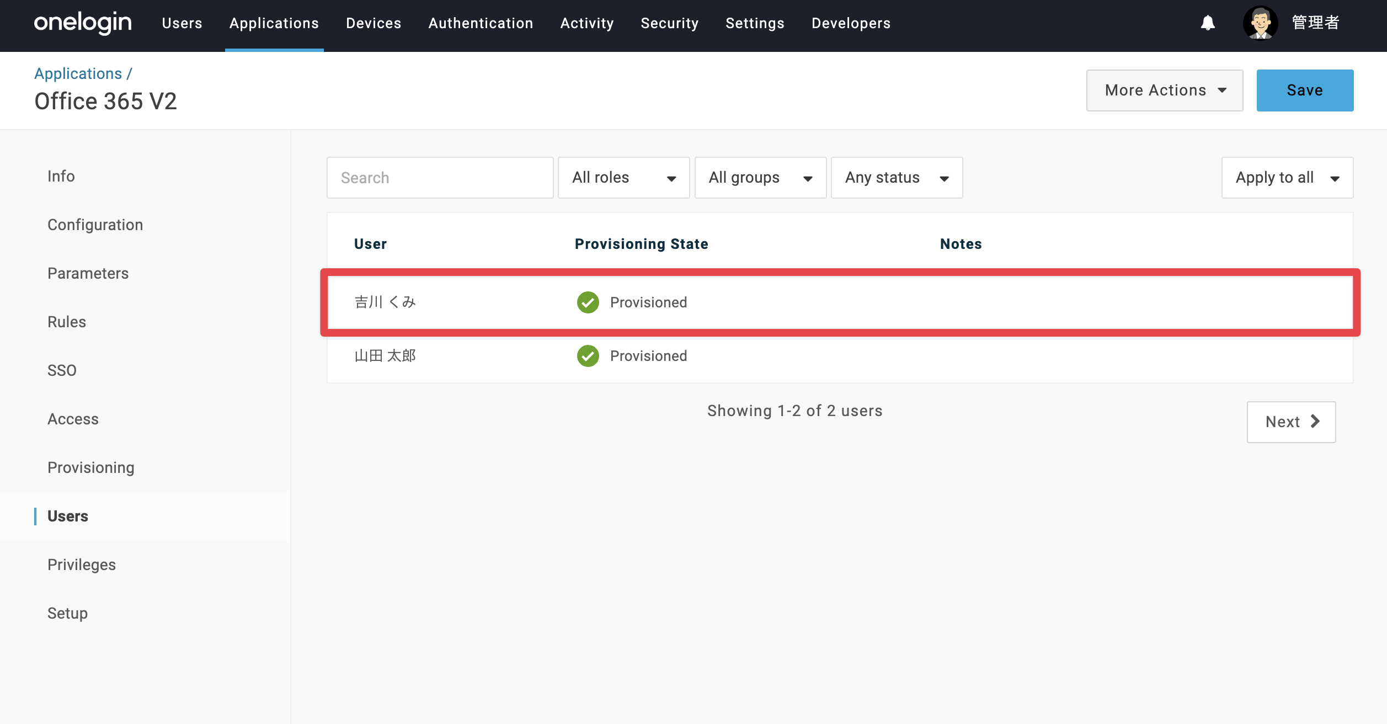Click the User column header
The height and width of the screenshot is (724, 1387).
(x=370, y=244)
